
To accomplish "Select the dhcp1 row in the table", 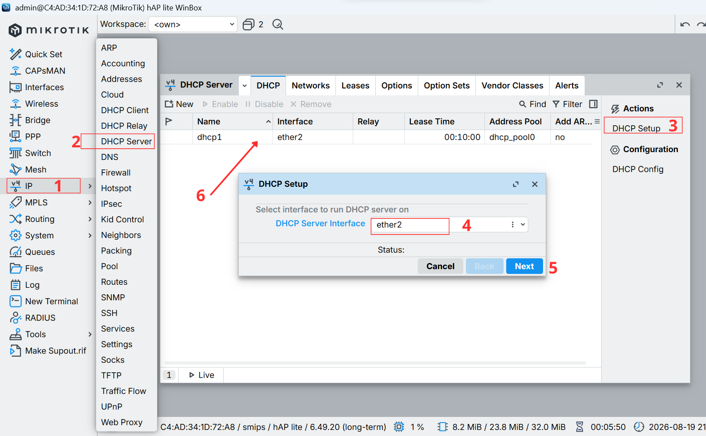I will click(x=376, y=137).
